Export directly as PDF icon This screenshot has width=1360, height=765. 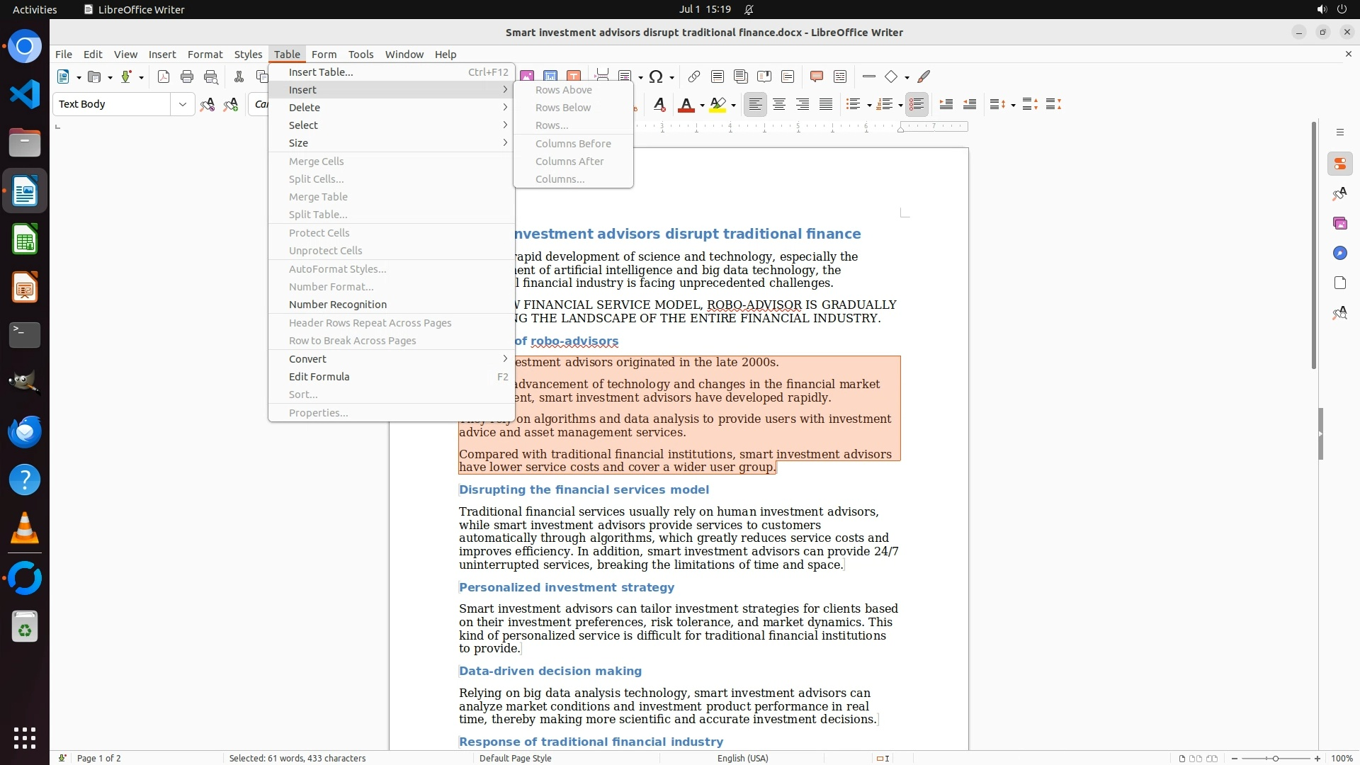164,76
